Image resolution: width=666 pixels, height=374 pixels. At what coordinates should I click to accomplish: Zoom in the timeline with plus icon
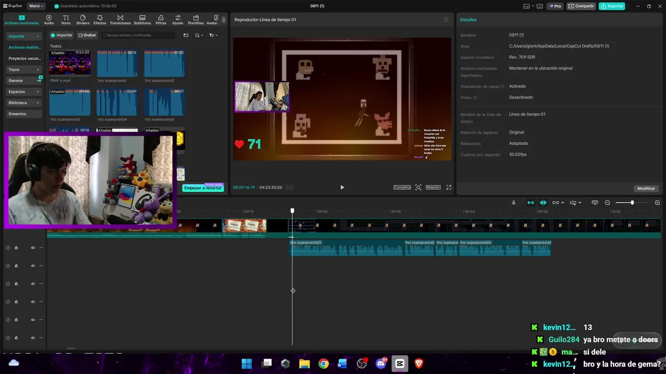(x=657, y=203)
